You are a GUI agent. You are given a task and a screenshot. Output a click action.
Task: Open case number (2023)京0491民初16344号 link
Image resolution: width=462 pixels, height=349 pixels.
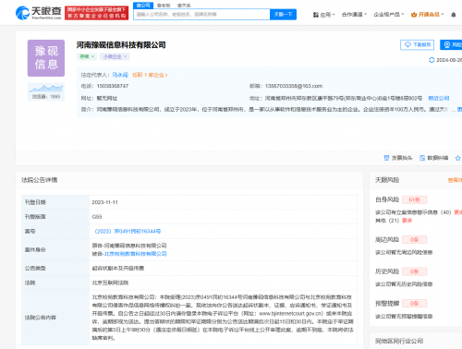pos(128,231)
